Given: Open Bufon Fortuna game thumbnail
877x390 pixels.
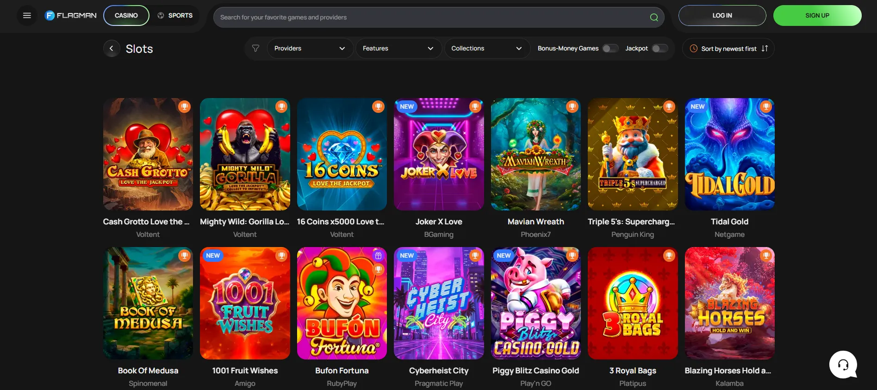Looking at the screenshot, I should pos(342,303).
